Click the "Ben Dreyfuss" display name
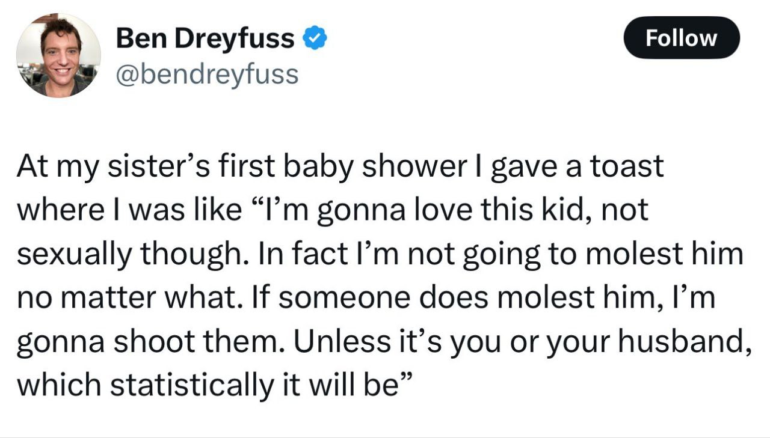Image resolution: width=770 pixels, height=438 pixels. click(205, 39)
